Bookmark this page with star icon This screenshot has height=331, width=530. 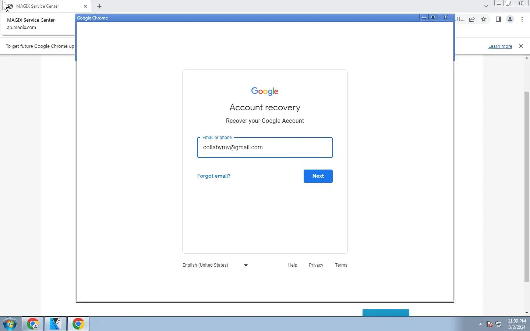tap(484, 19)
